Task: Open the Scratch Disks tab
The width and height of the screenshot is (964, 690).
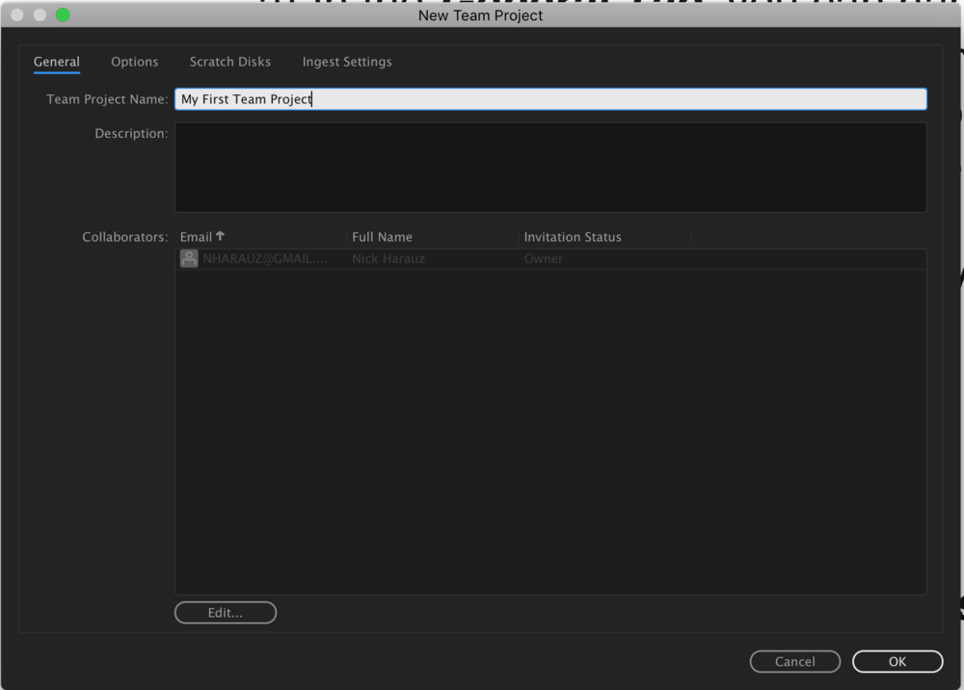Action: pos(229,61)
